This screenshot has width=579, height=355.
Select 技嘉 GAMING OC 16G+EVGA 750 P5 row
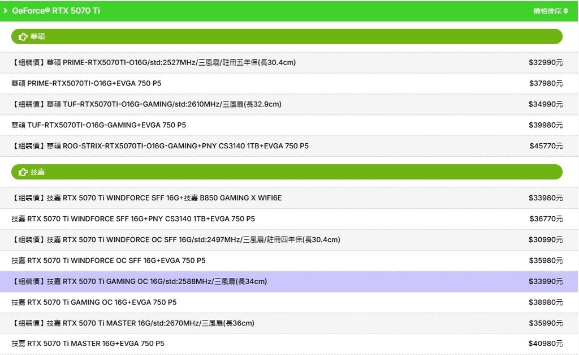pyautogui.click(x=289, y=302)
